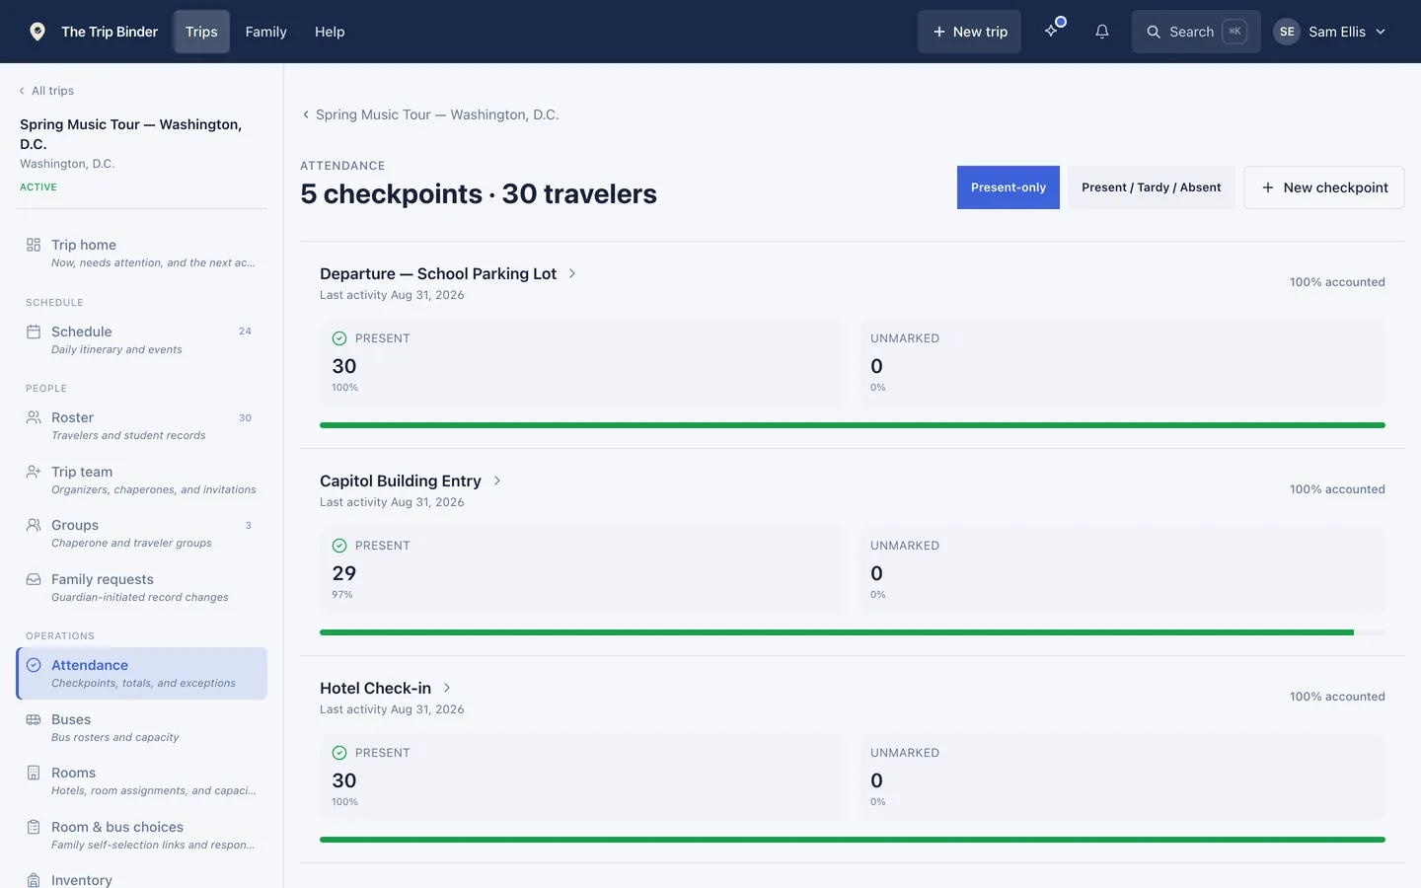Expand Sam Ellis account menu

1330,32
